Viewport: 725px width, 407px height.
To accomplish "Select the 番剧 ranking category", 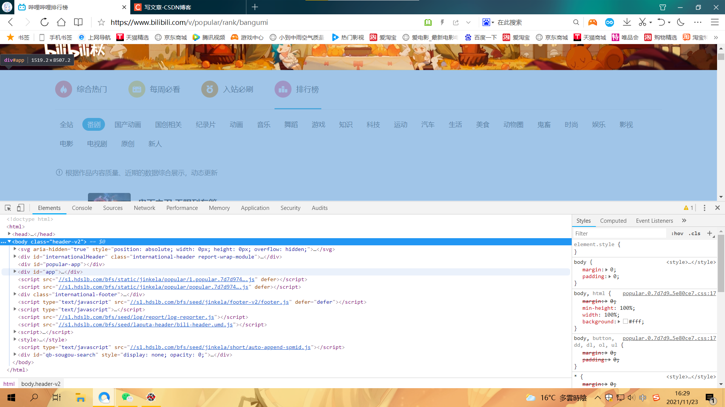I will (94, 125).
